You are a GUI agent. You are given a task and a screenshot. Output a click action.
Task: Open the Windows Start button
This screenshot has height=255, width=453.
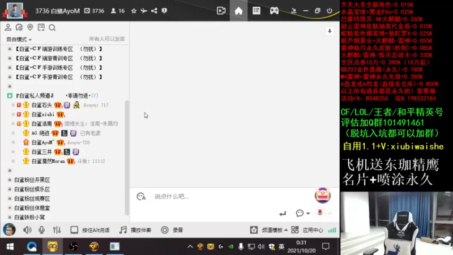coord(10,246)
